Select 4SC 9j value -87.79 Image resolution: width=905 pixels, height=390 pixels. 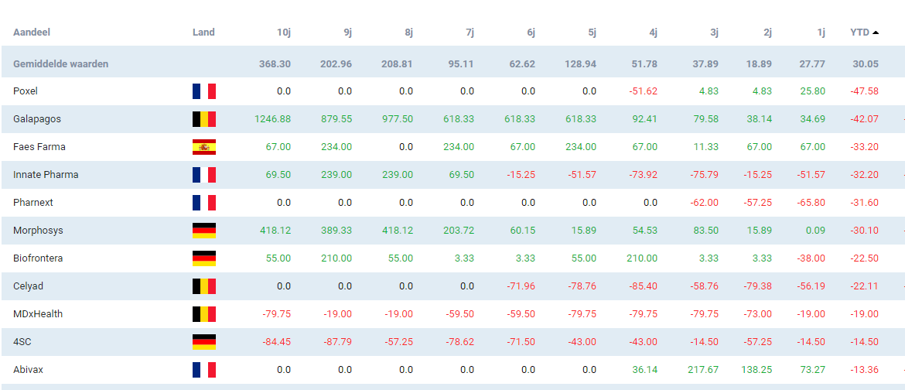click(338, 341)
